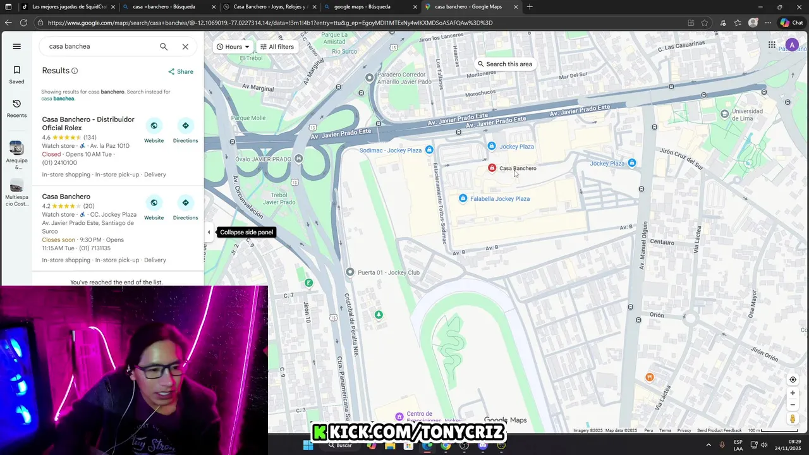Share the results list

pyautogui.click(x=181, y=71)
